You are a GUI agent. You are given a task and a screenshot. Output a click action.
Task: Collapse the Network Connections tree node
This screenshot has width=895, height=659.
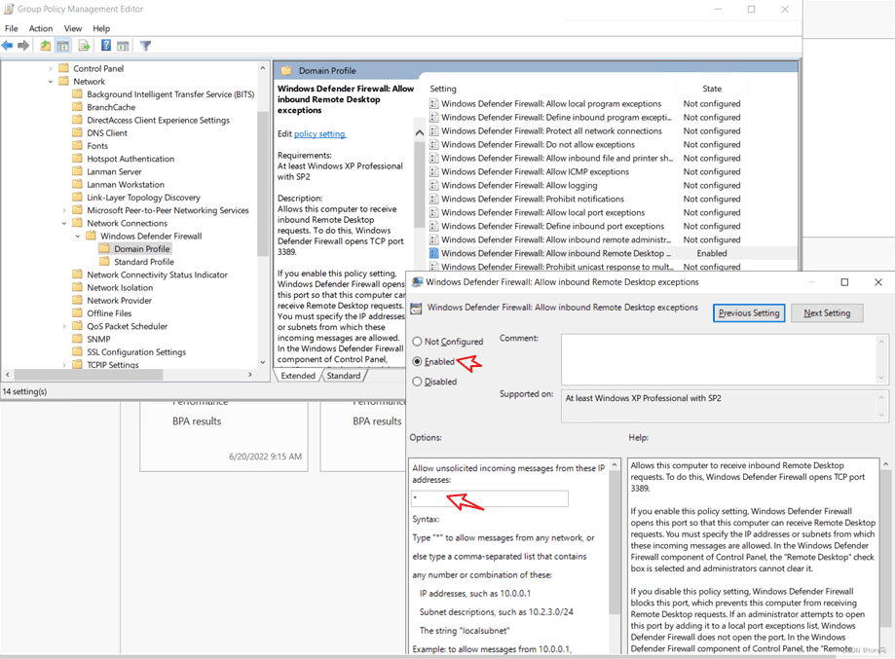[64, 223]
